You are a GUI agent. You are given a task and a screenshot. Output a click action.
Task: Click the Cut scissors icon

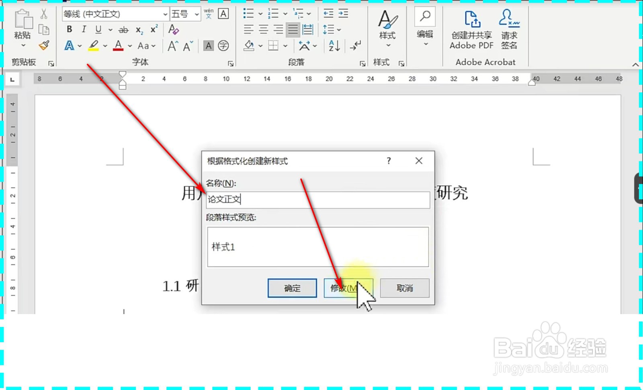click(44, 14)
